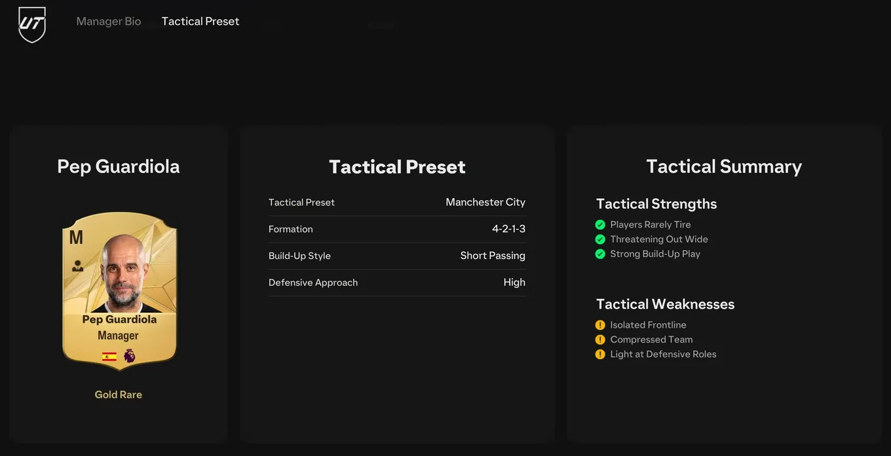Click the Tactical Summary heading

pyautogui.click(x=724, y=166)
